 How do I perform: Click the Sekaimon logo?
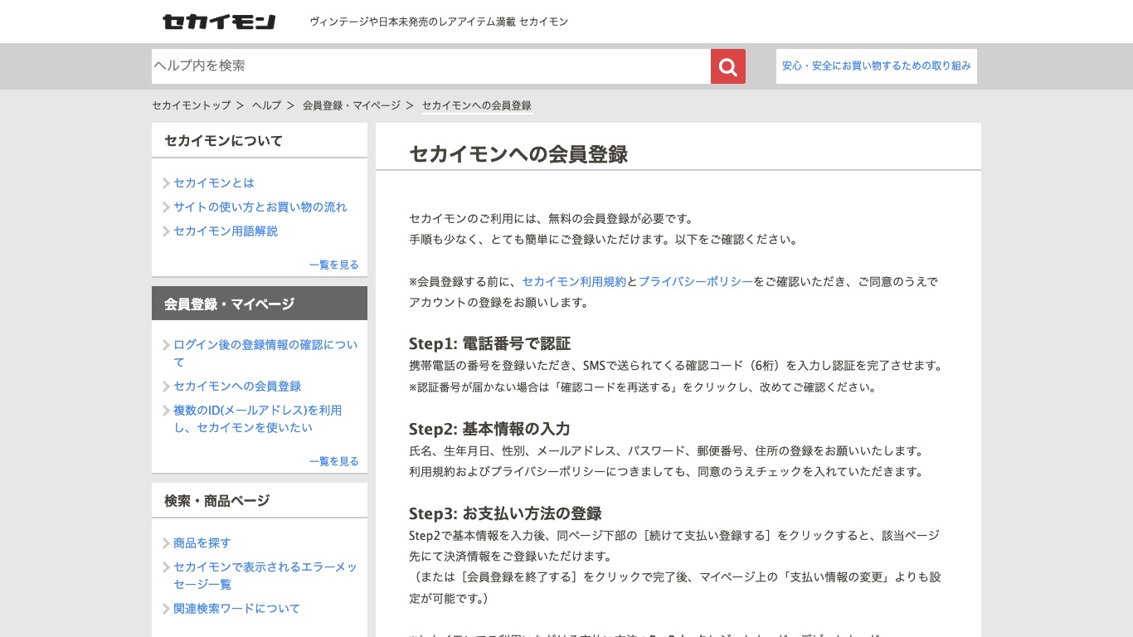(219, 22)
